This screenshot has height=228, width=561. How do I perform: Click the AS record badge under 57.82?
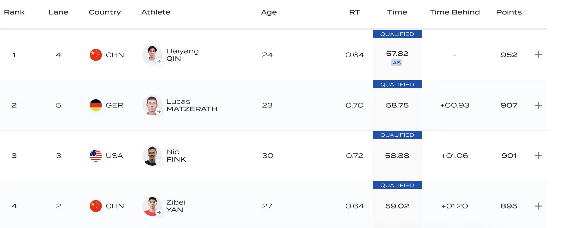pos(397,63)
